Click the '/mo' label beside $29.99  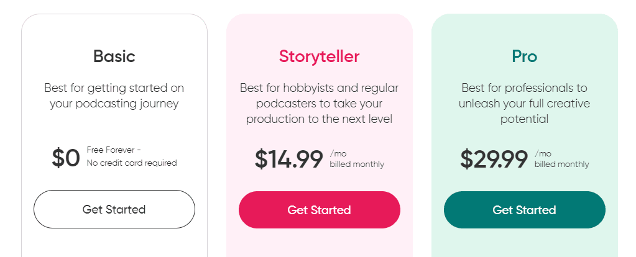pyautogui.click(x=543, y=154)
